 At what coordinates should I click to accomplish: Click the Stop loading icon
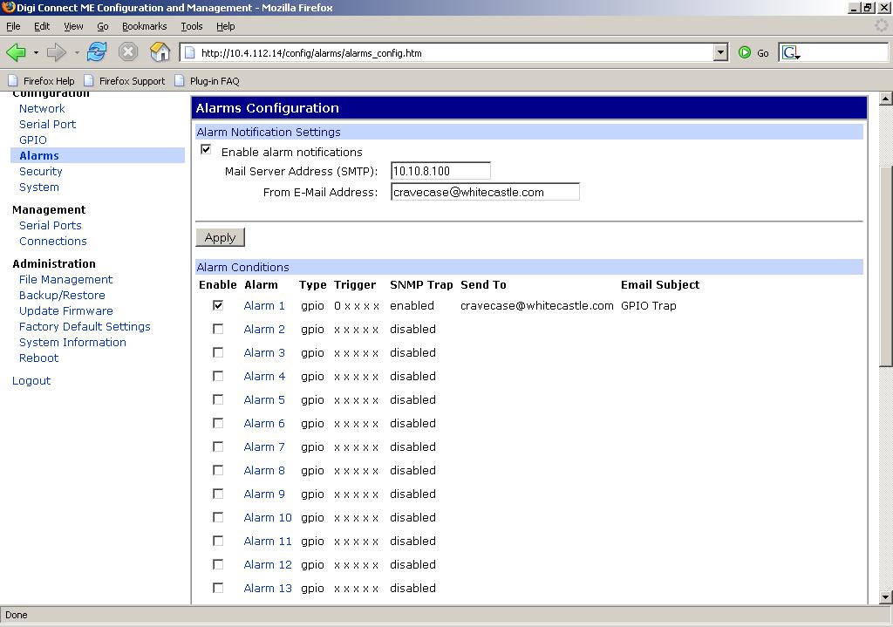tap(128, 52)
